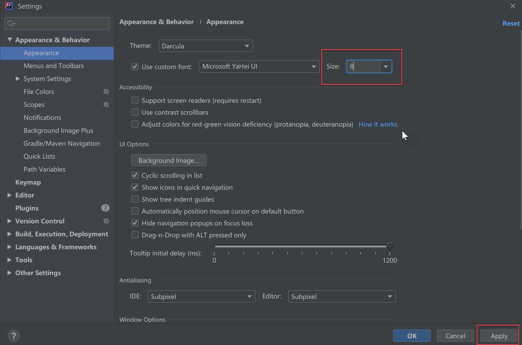Enable Support screen readers checkbox
522x345 pixels.
pos(135,100)
